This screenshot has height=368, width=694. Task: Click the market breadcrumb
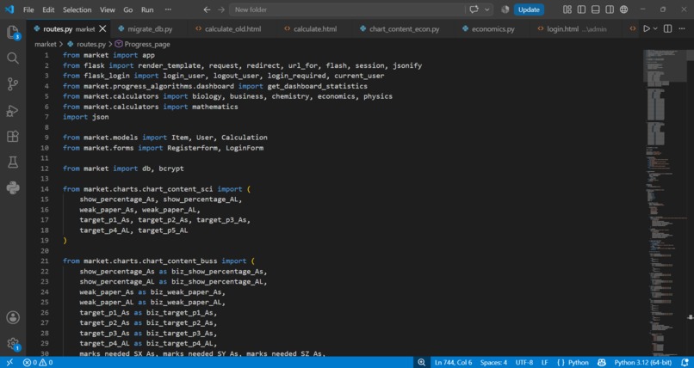[x=46, y=44]
